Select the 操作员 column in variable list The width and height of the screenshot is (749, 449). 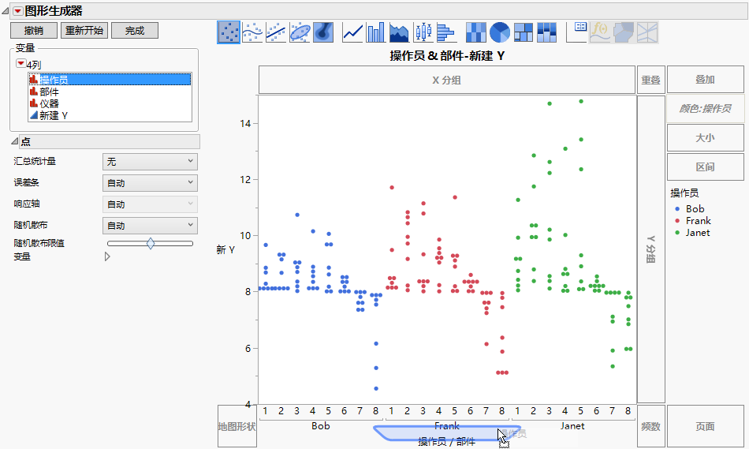[x=110, y=80]
